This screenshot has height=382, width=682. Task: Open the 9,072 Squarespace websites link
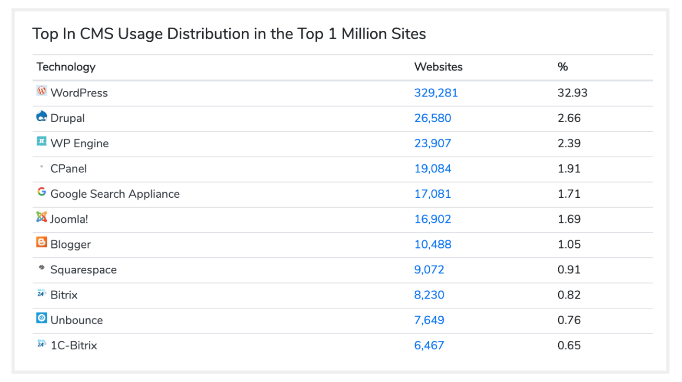point(429,270)
